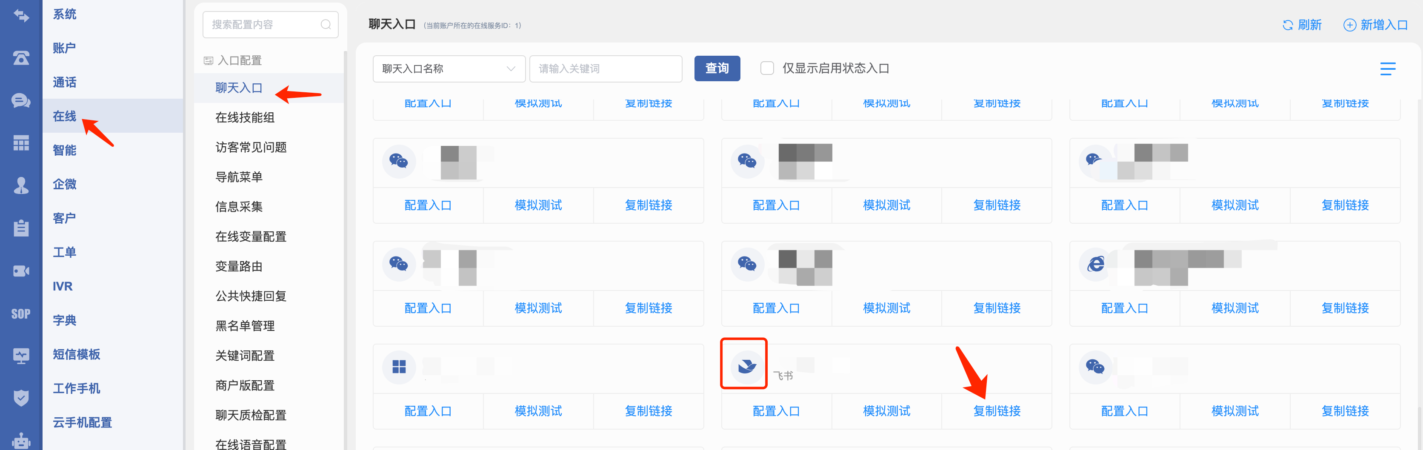
Task: Open the shield checkmark sidebar icon
Action: click(x=21, y=398)
